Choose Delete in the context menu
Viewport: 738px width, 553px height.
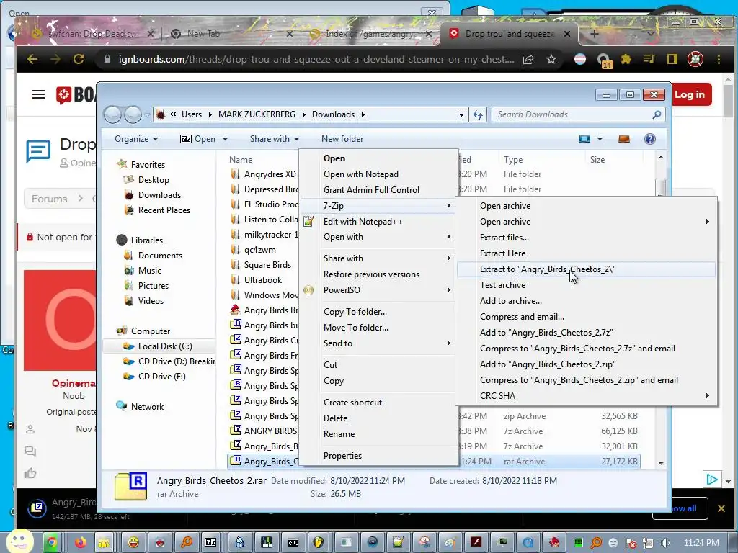(x=335, y=418)
